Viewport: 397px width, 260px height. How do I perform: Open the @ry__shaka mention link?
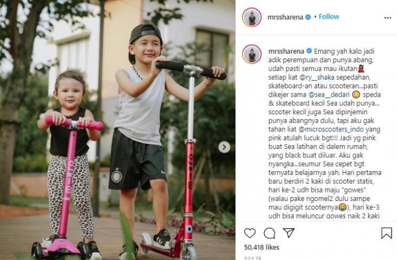[x=317, y=77]
